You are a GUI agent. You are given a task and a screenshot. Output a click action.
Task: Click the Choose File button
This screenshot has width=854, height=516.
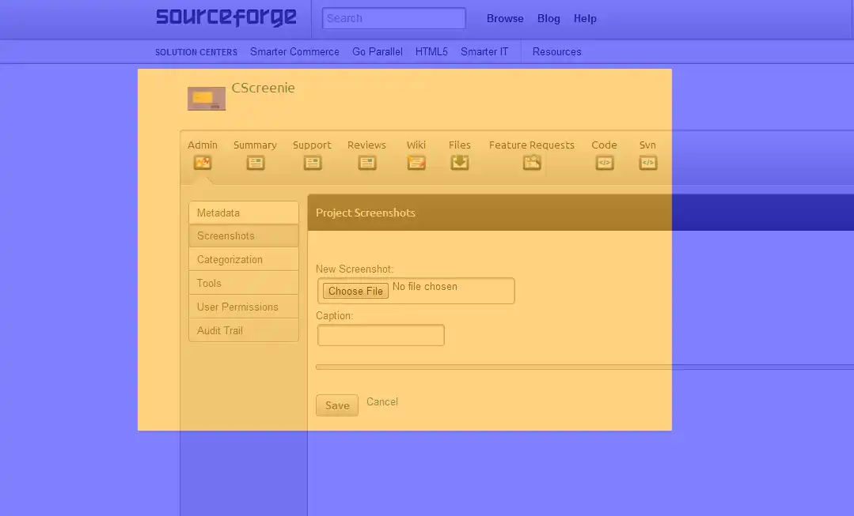click(355, 291)
